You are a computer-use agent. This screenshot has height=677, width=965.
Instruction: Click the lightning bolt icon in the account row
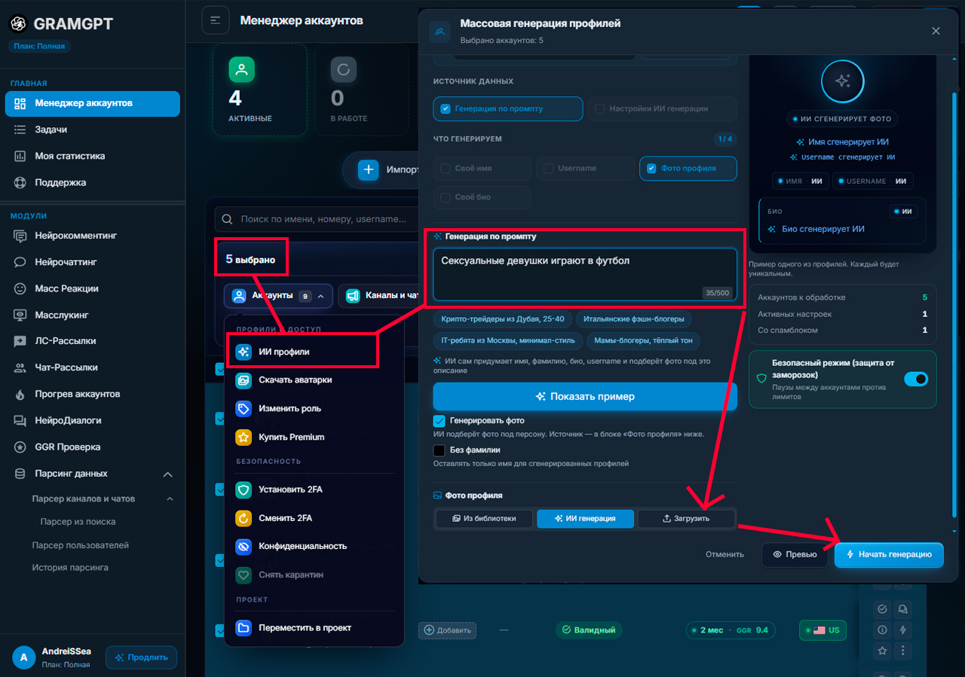coord(902,630)
